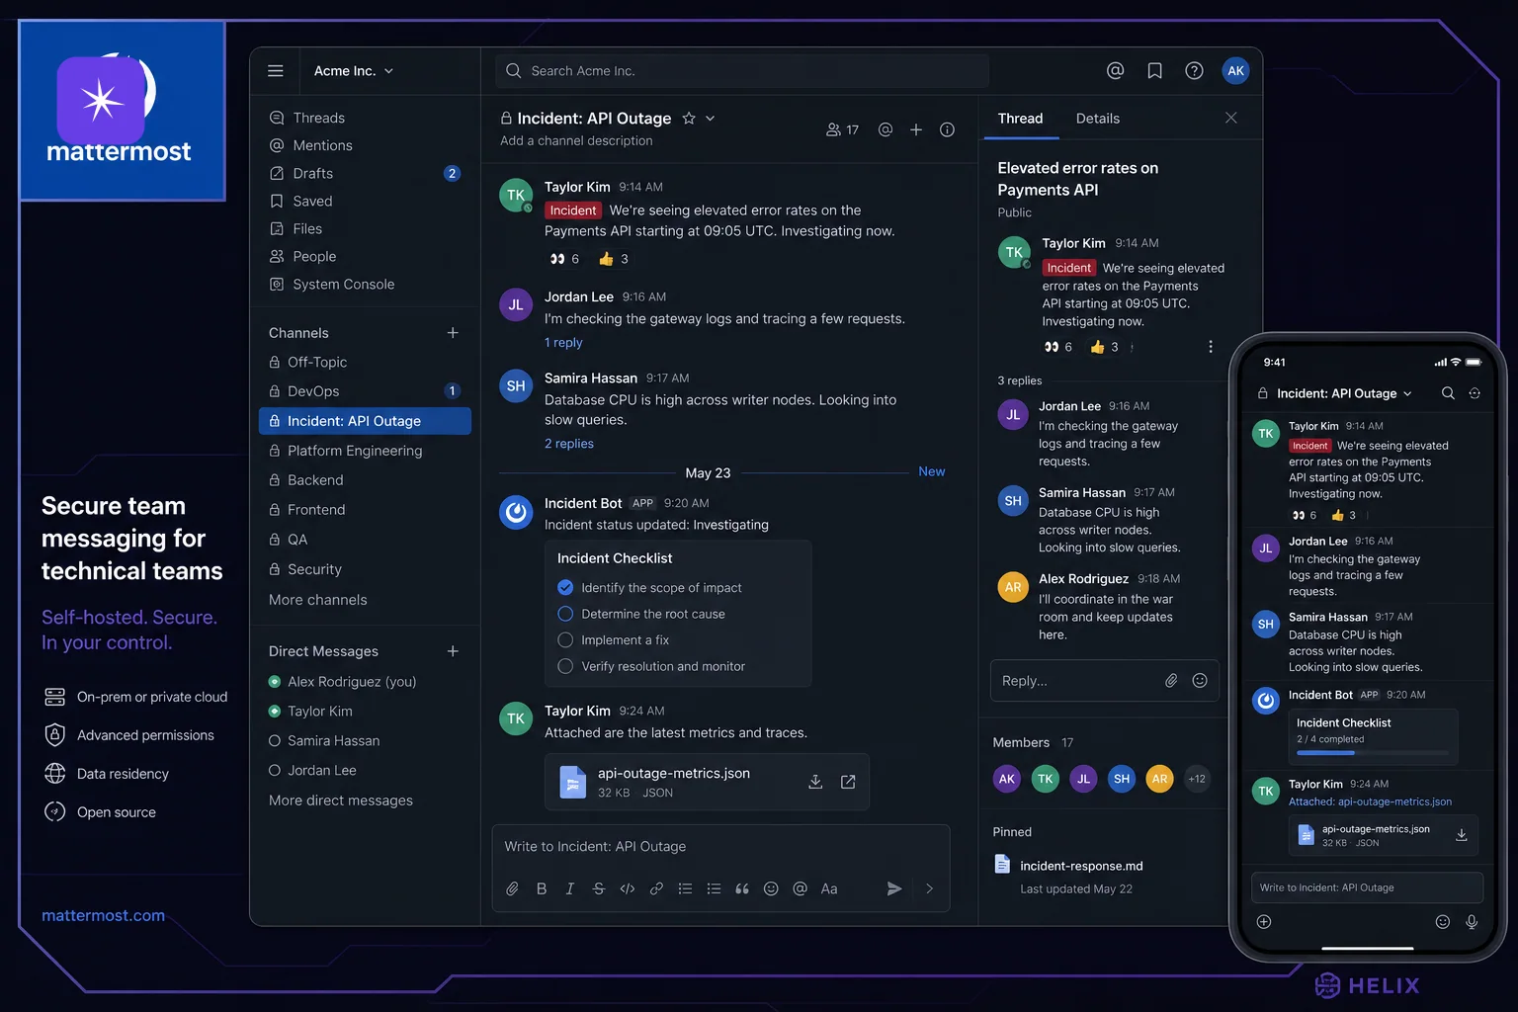Send the message with the paper plane

point(893,888)
